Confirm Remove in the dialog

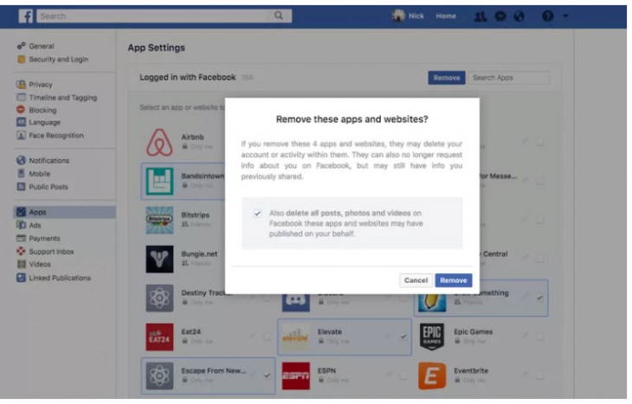(454, 280)
